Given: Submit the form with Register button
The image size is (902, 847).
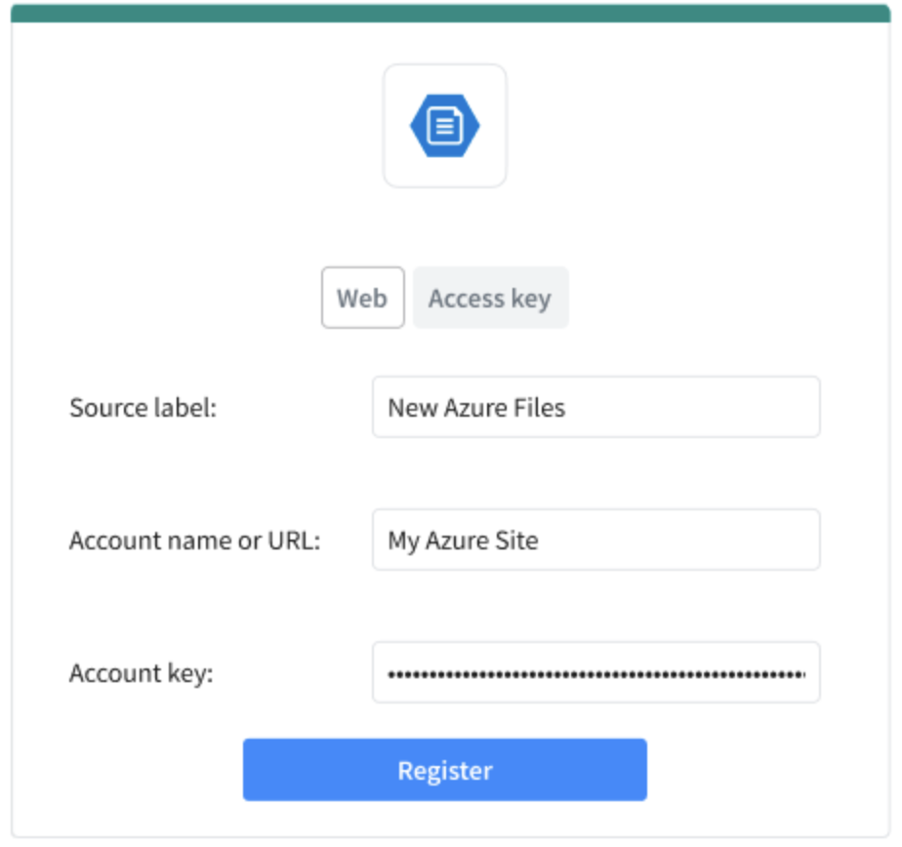Looking at the screenshot, I should point(445,769).
